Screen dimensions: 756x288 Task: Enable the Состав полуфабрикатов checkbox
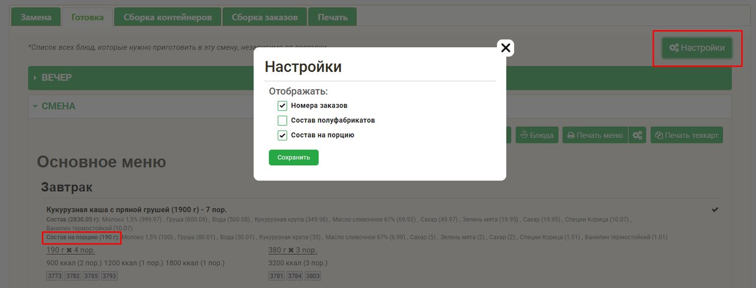[x=282, y=120]
